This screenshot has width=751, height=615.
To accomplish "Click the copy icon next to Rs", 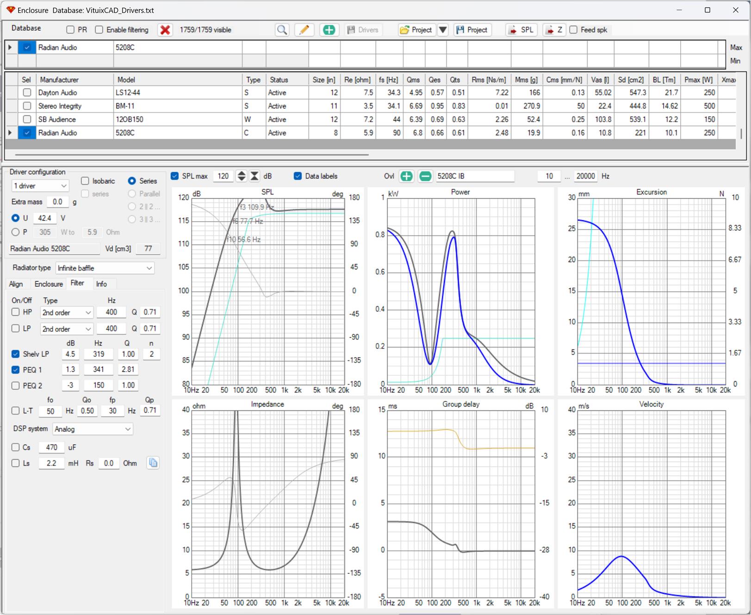I will [153, 463].
